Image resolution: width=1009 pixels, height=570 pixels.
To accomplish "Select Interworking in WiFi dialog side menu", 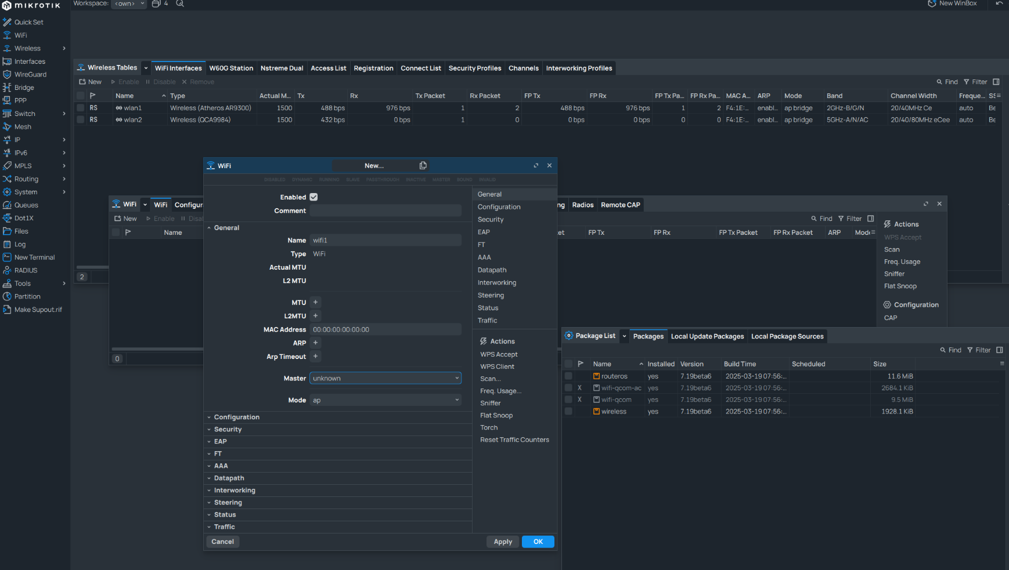I will coord(497,282).
